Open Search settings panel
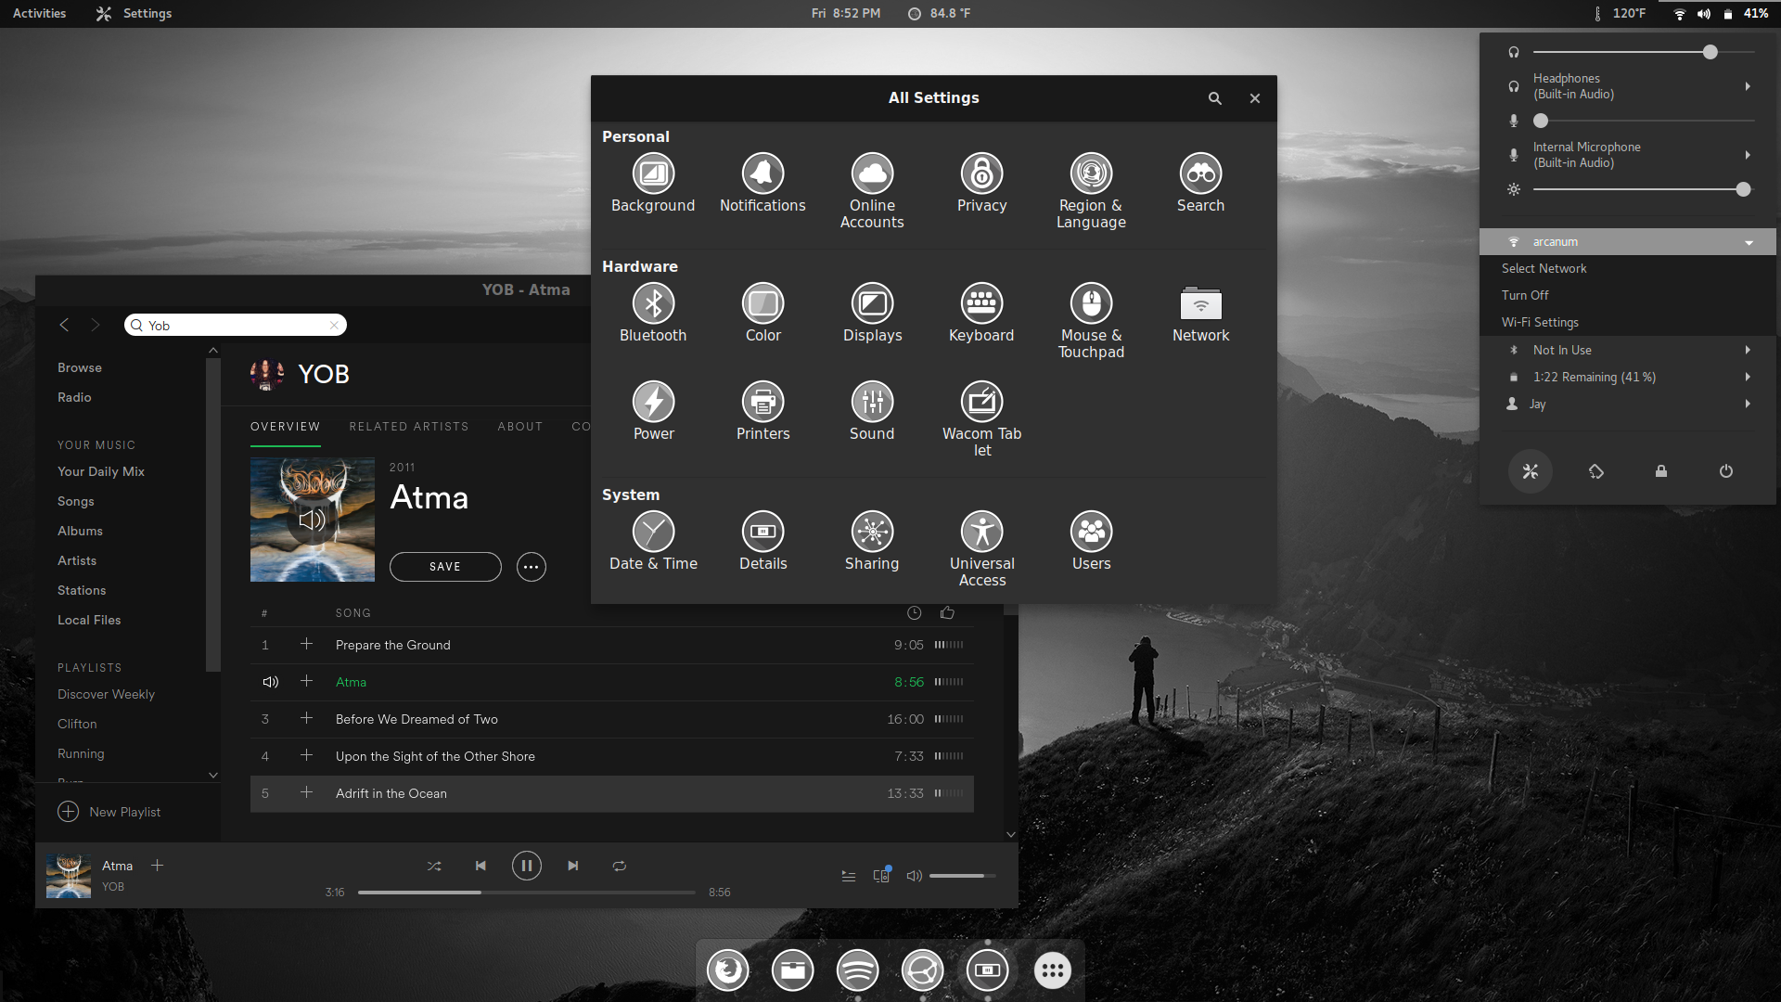Screen dimensions: 1781x1002 click(1200, 183)
